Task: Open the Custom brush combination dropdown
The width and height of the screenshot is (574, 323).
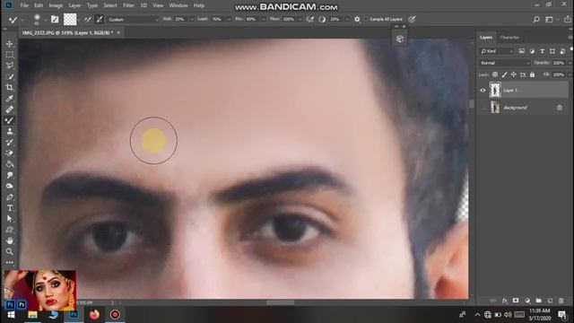Action: 134,20
